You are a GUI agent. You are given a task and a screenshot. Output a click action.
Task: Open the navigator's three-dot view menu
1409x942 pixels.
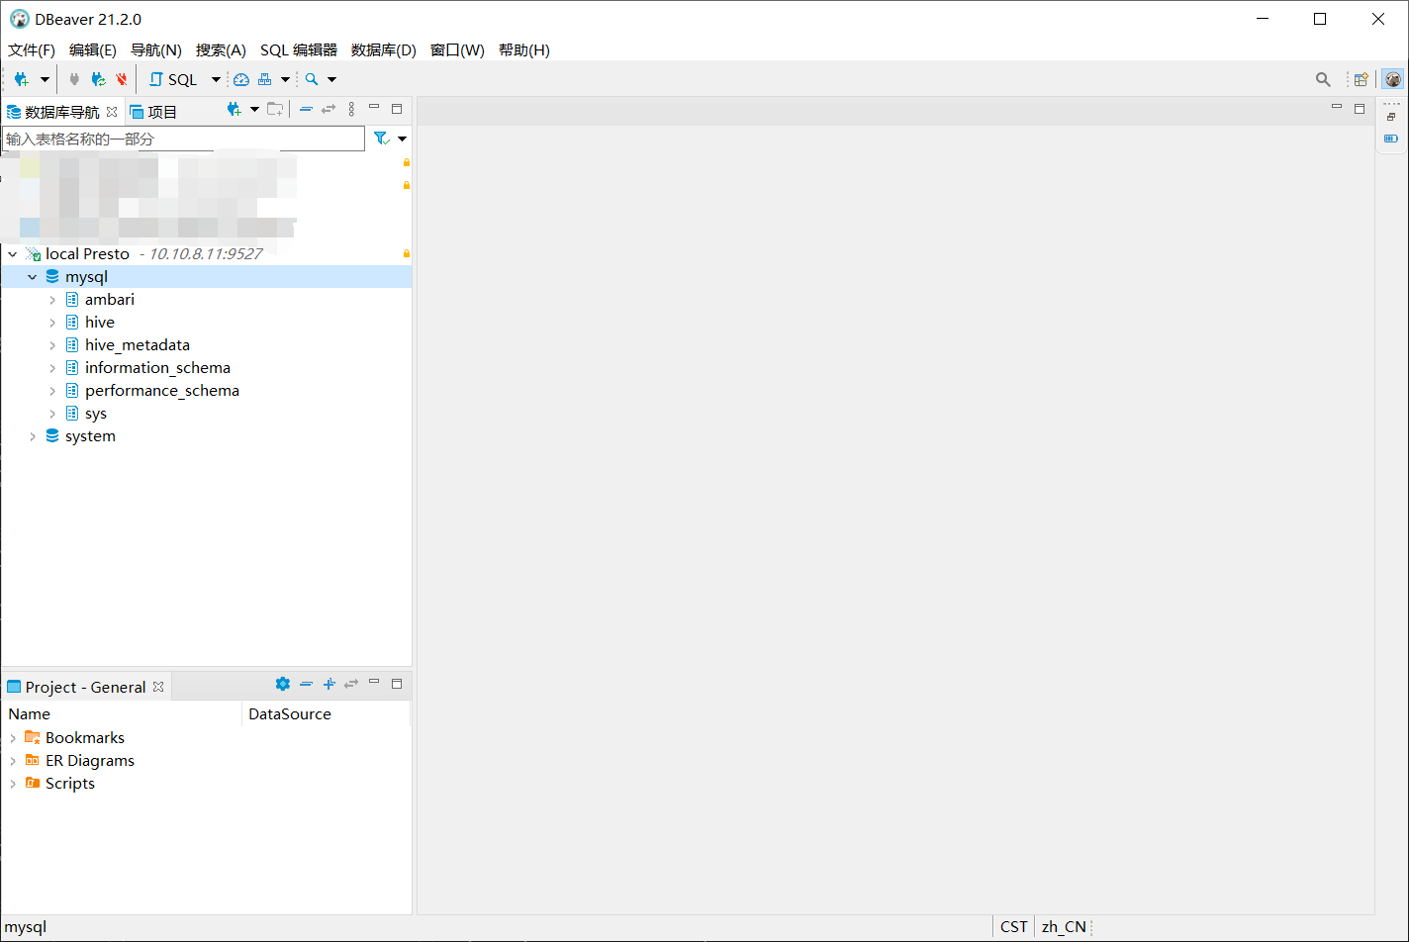pos(351,109)
